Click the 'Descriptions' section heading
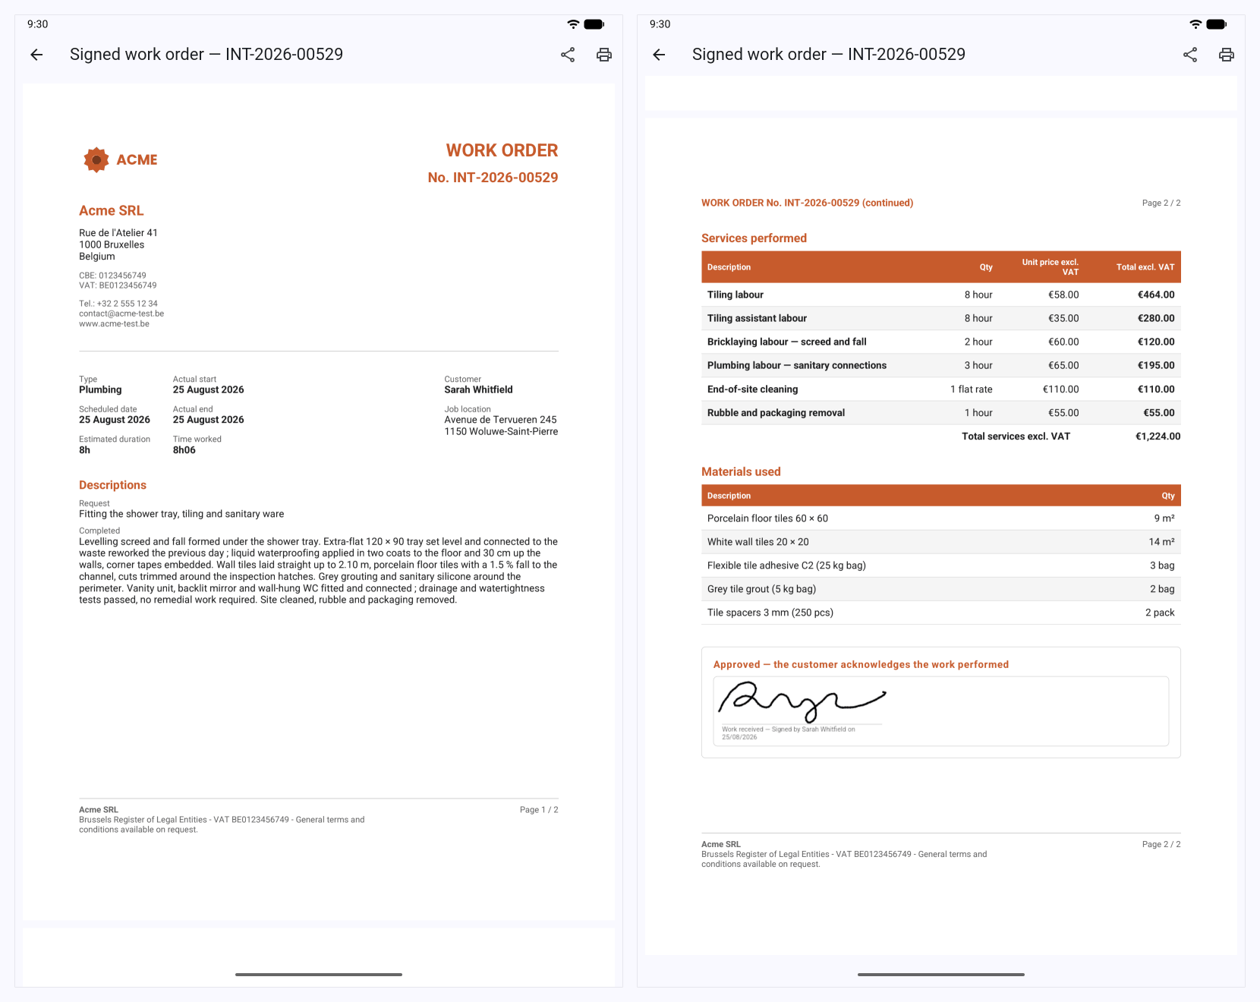The width and height of the screenshot is (1260, 1002). tap(112, 485)
